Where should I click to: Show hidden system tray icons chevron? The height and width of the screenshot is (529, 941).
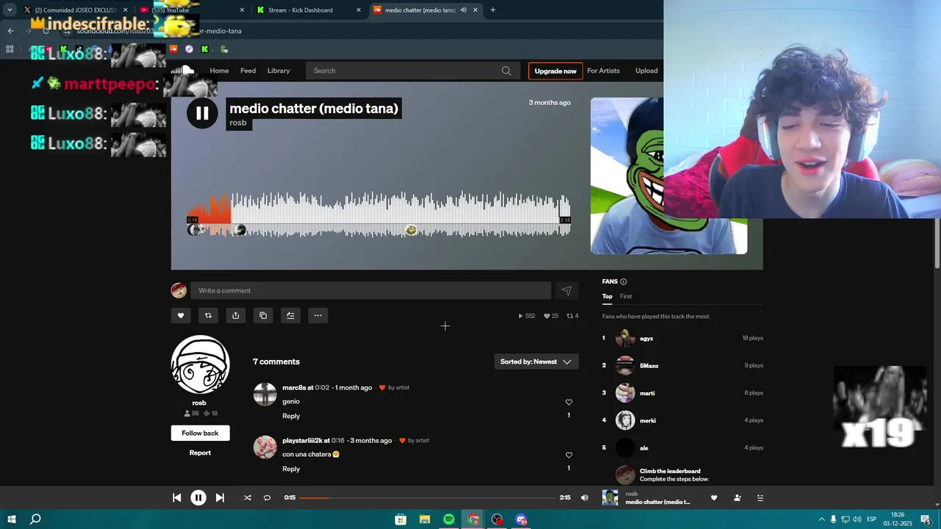(822, 519)
